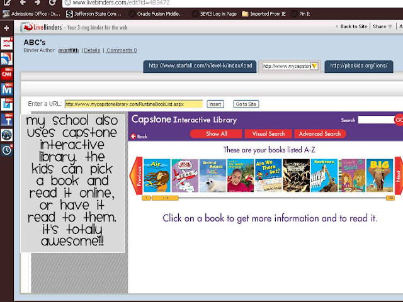The height and width of the screenshot is (302, 403).
Task: Click the compose pencil icon in browser toolbar
Action: pyautogui.click(x=7, y=3)
